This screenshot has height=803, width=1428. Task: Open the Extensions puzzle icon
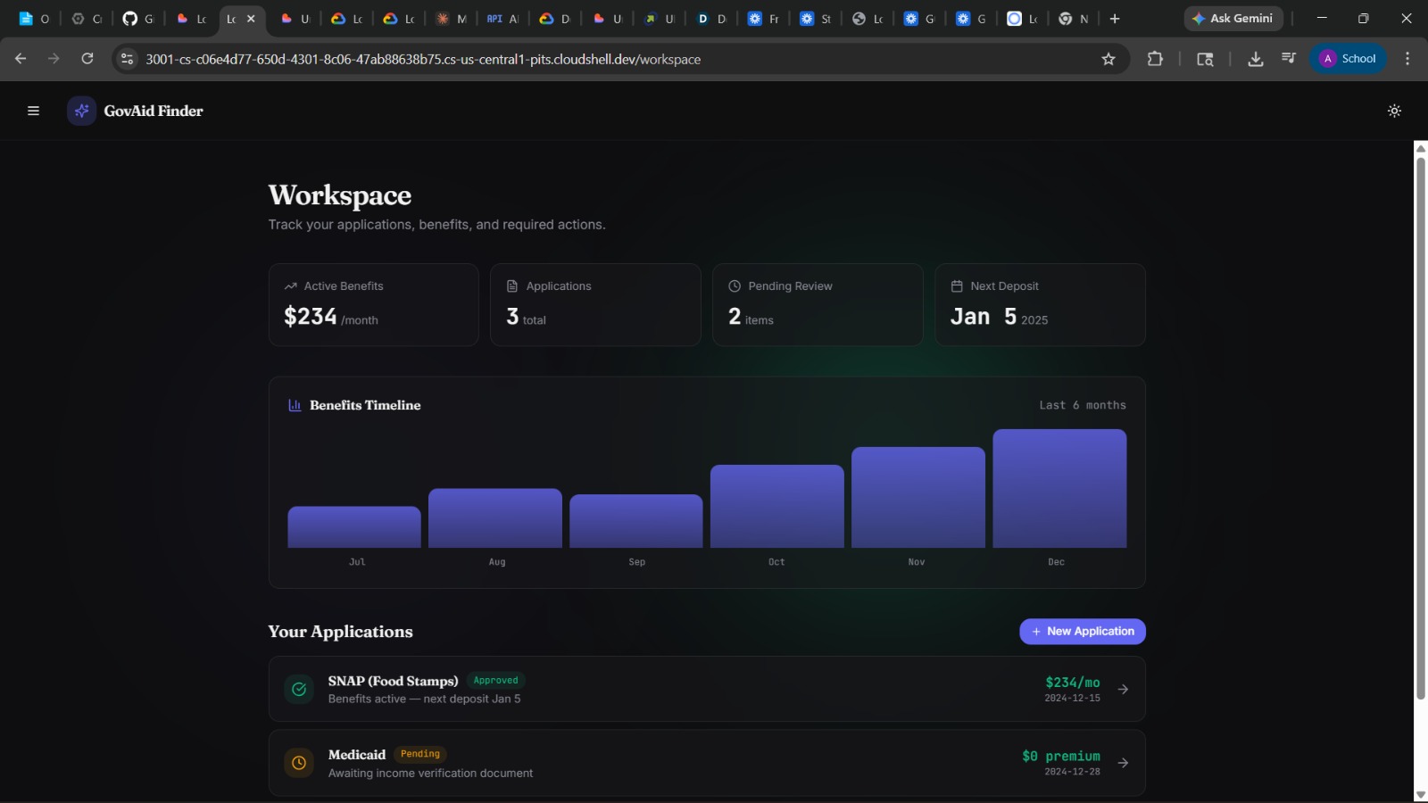point(1155,59)
